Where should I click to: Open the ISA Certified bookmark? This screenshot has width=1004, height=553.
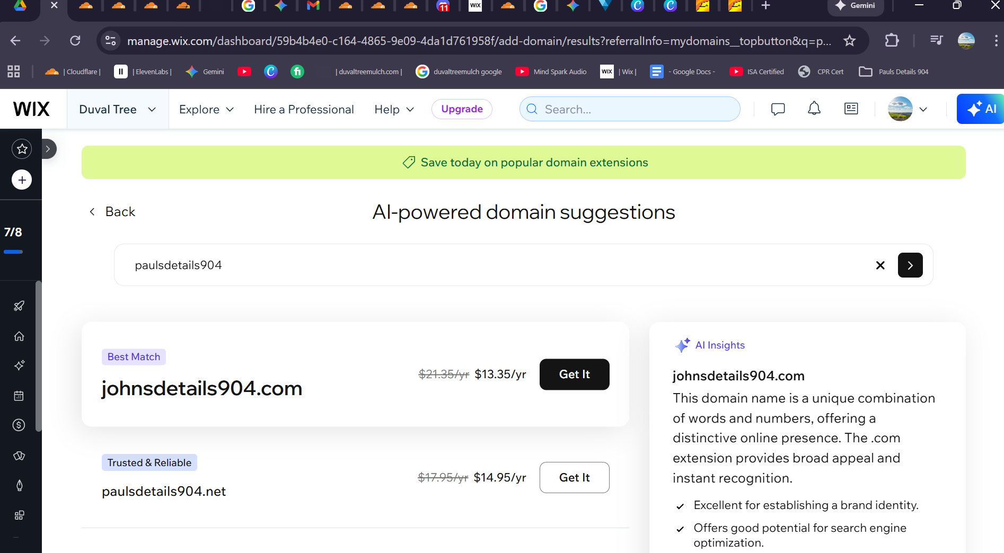tap(756, 72)
